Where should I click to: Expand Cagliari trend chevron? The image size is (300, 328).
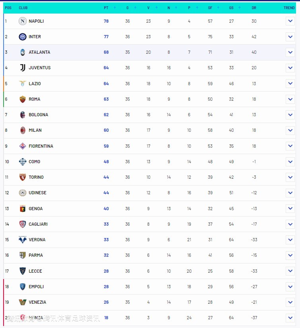click(290, 224)
